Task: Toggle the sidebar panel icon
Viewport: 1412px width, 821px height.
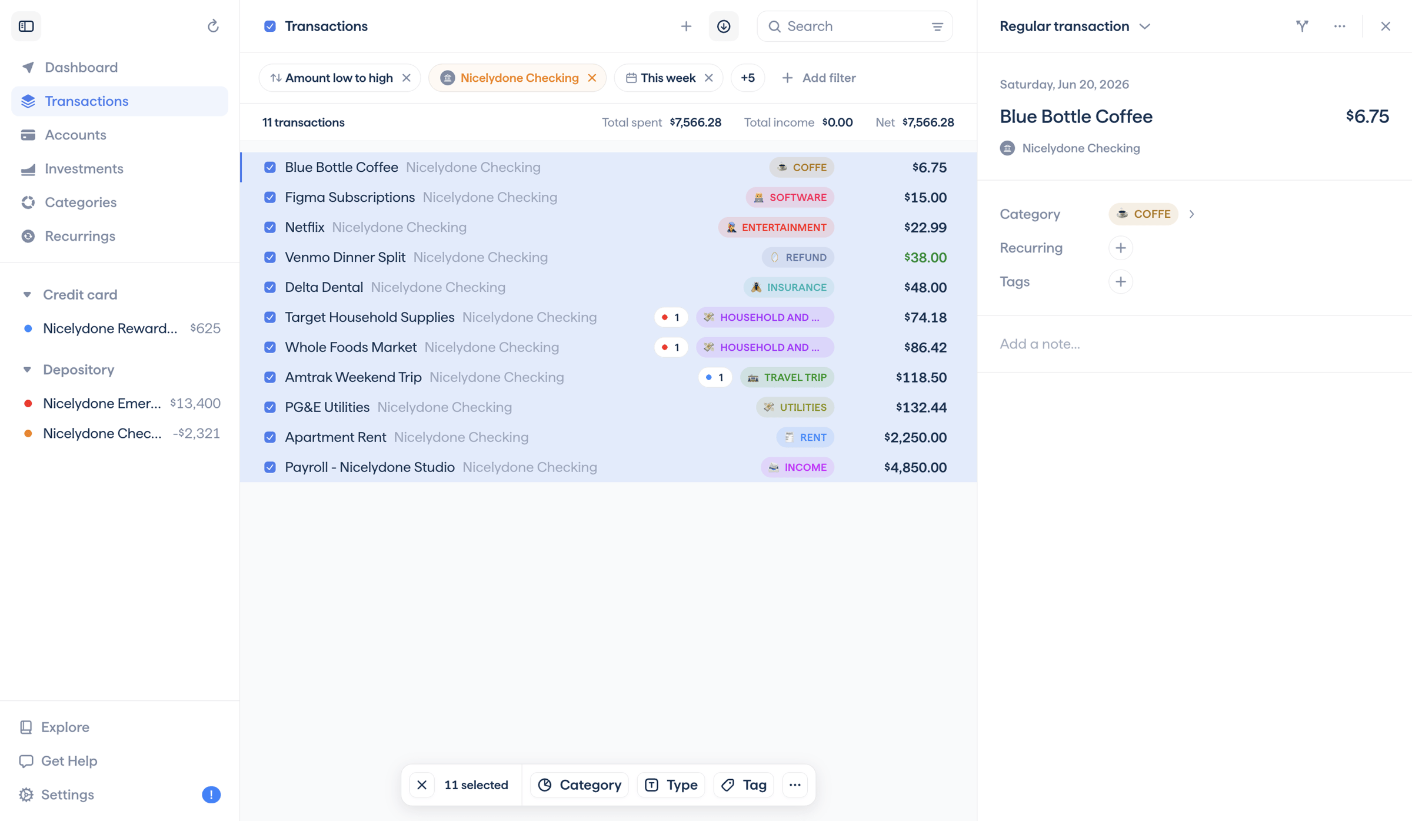Action: 26,26
